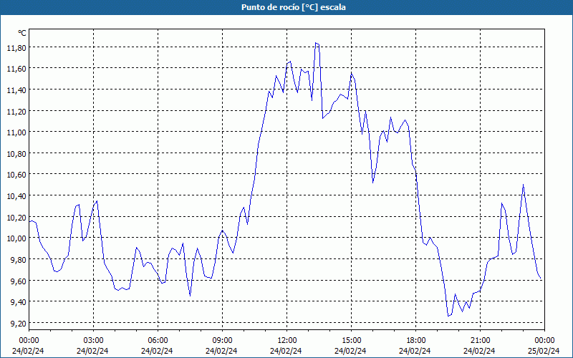Click the 18:00 time axis label
The image size is (573, 358).
point(416,341)
